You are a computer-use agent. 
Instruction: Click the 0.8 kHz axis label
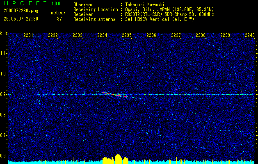pyautogui.click(x=3, y=115)
